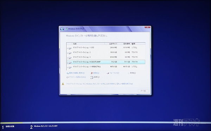Select the drive icon of the WININSTALL partition
Screen dimensions: 211x131
click(x=69, y=67)
